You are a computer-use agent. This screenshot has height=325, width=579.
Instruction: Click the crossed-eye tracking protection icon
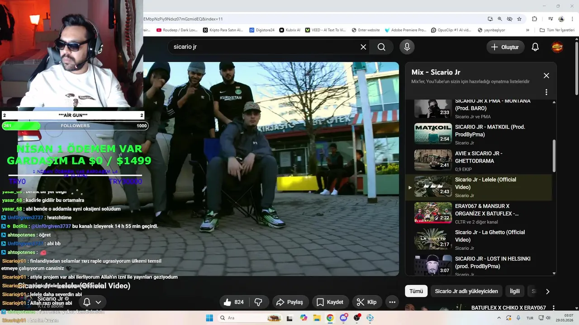510,19
